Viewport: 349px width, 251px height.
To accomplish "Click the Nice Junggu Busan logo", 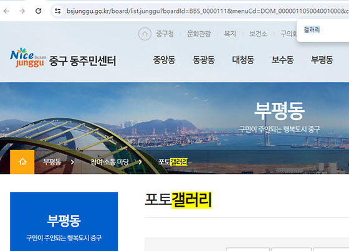I will point(27,58).
